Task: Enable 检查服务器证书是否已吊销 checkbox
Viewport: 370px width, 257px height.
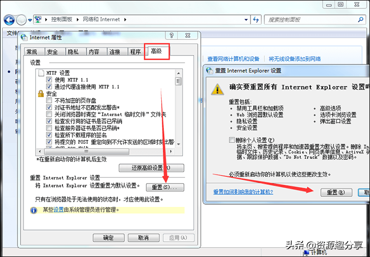Action: pyautogui.click(x=49, y=128)
